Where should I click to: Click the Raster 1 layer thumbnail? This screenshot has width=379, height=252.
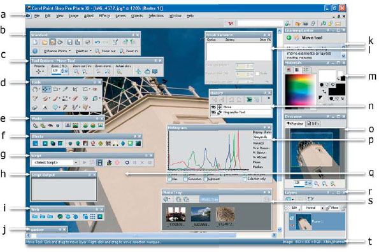pyautogui.click(x=304, y=222)
